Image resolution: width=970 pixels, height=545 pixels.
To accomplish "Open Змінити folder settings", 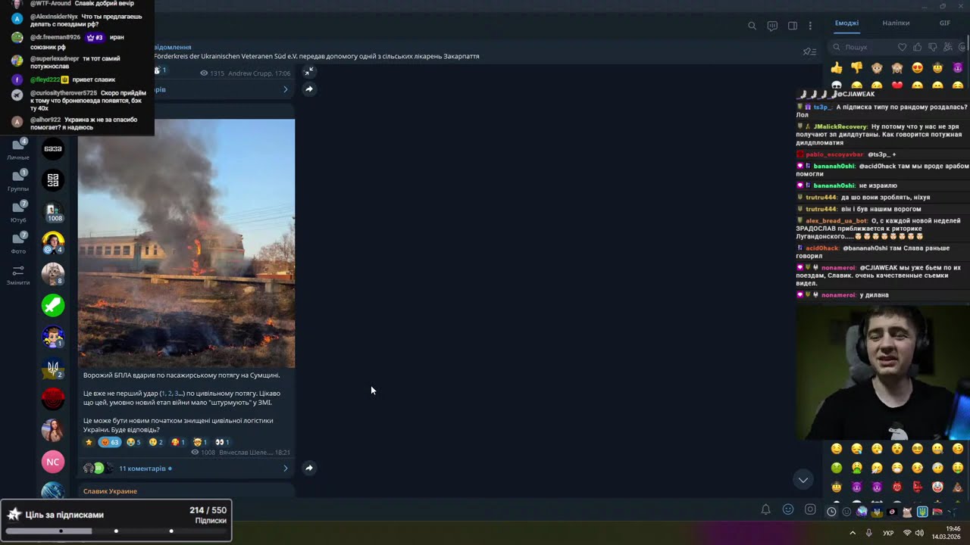I will pos(18,274).
